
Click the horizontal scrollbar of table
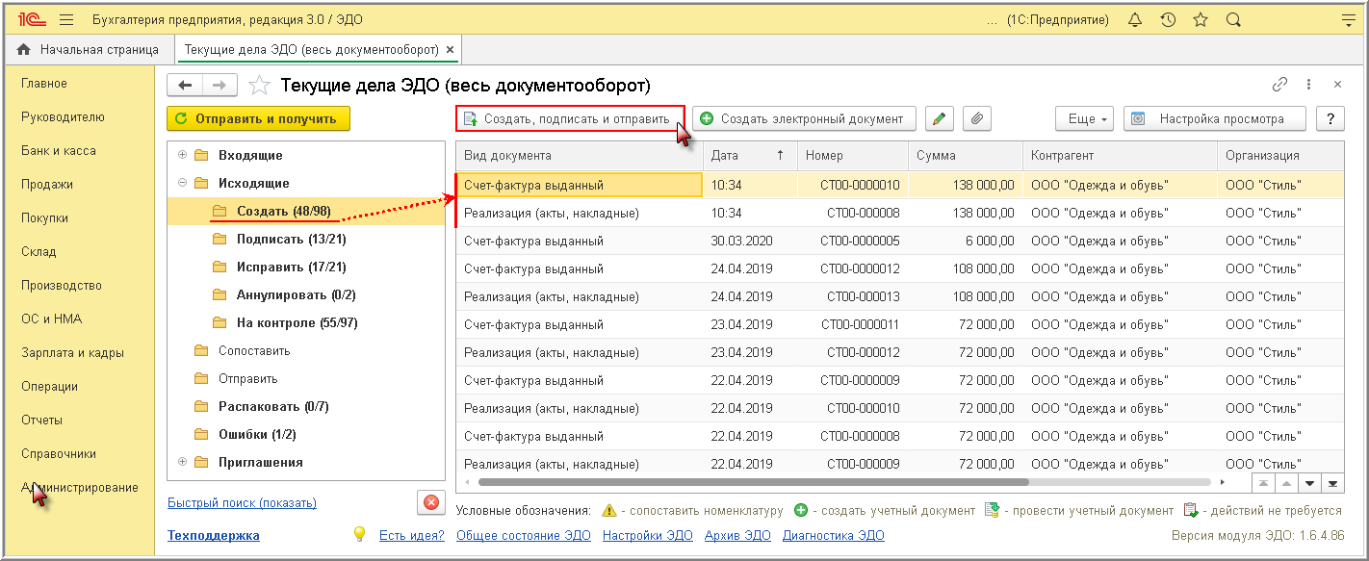tap(751, 481)
